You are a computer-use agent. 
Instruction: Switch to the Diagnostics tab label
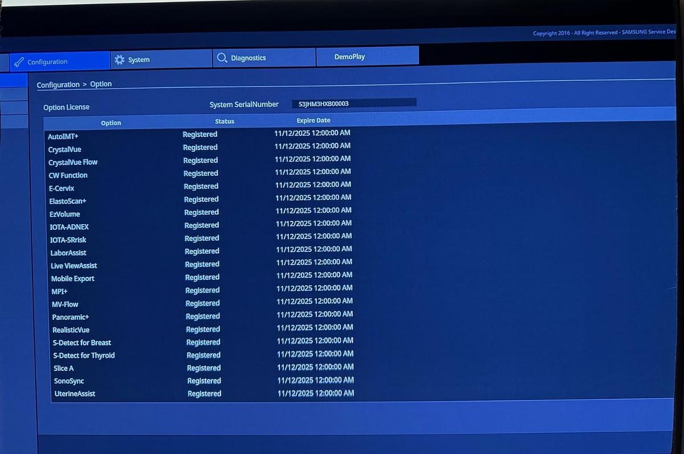tap(248, 58)
